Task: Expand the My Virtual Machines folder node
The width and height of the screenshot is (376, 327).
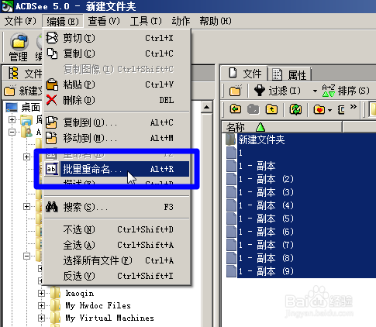Action: (x=41, y=318)
